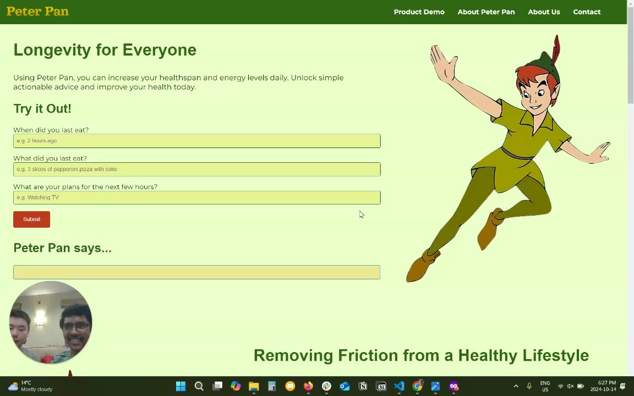
Task: Go to About Peter Pan page
Action: pos(486,12)
